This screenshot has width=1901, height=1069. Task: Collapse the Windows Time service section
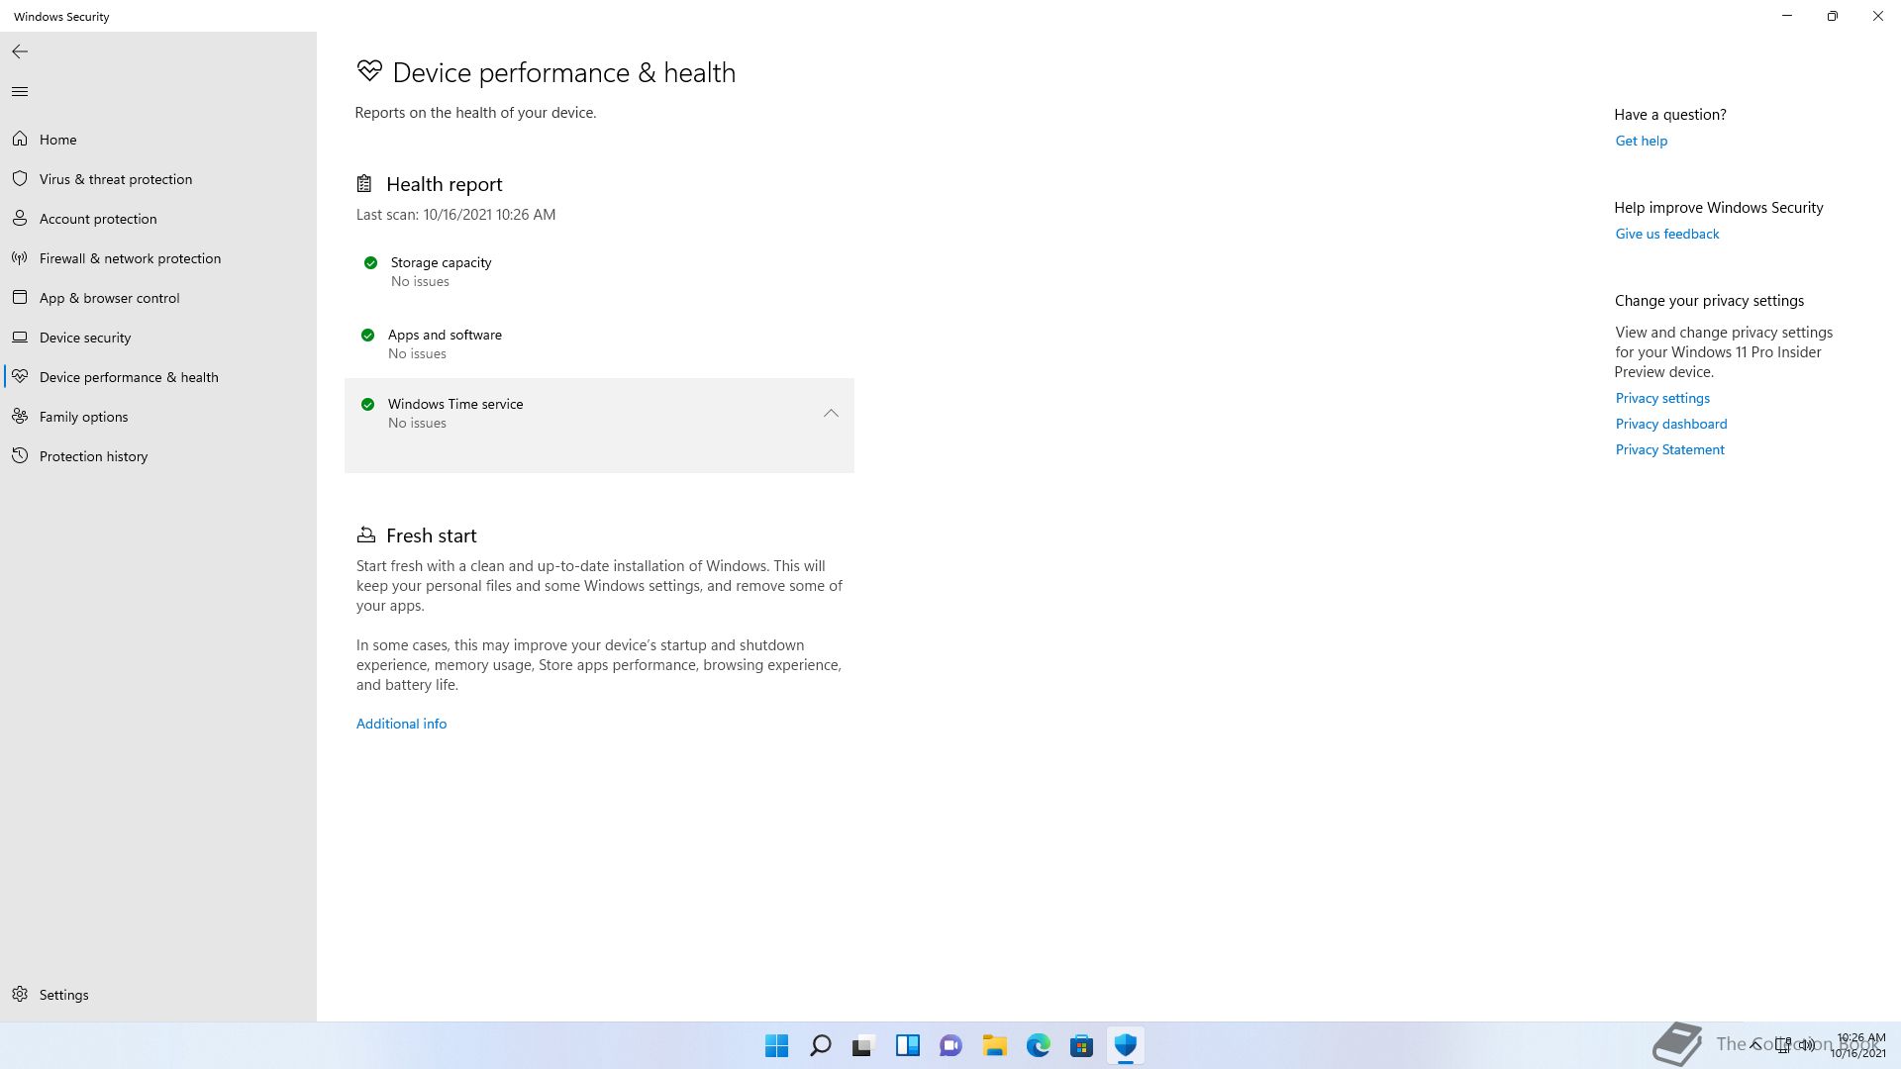click(831, 414)
